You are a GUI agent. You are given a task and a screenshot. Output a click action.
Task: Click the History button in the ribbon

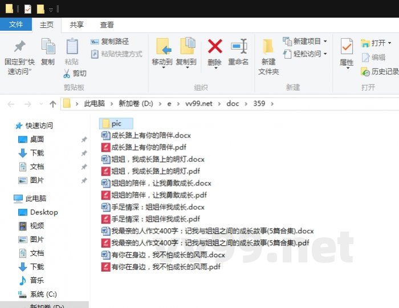tap(380, 72)
